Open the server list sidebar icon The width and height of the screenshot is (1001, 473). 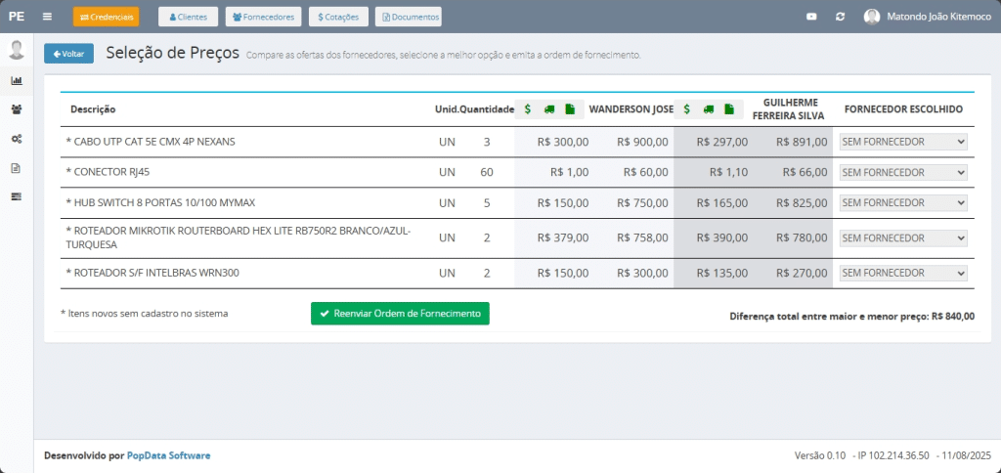(x=17, y=196)
